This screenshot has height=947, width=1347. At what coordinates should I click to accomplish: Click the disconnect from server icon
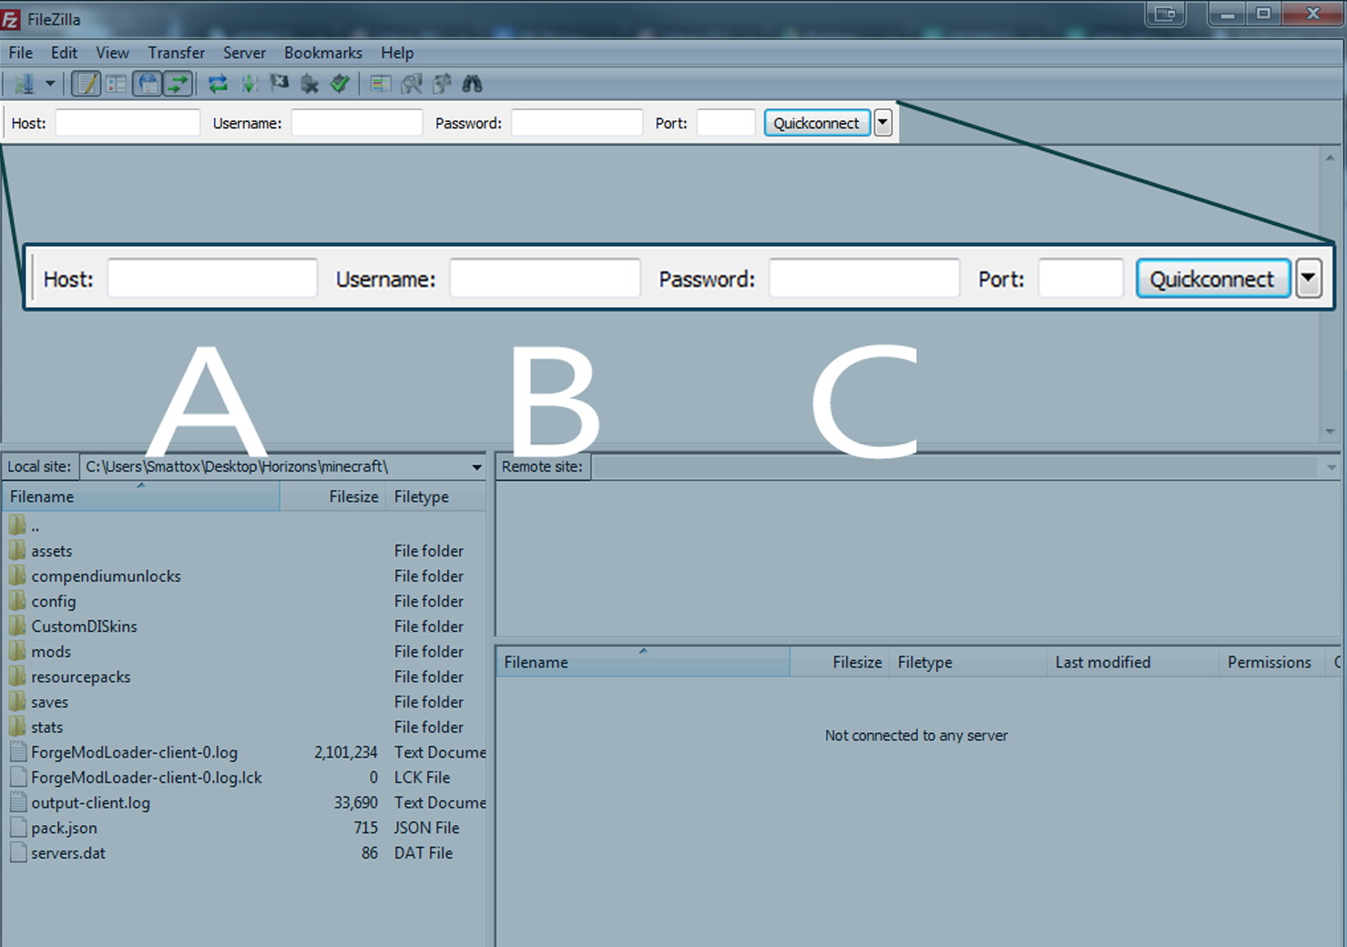pyautogui.click(x=310, y=85)
